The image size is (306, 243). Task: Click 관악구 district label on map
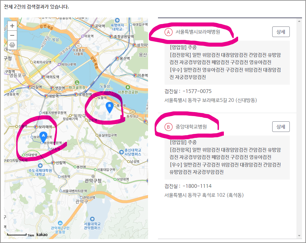[81, 201]
